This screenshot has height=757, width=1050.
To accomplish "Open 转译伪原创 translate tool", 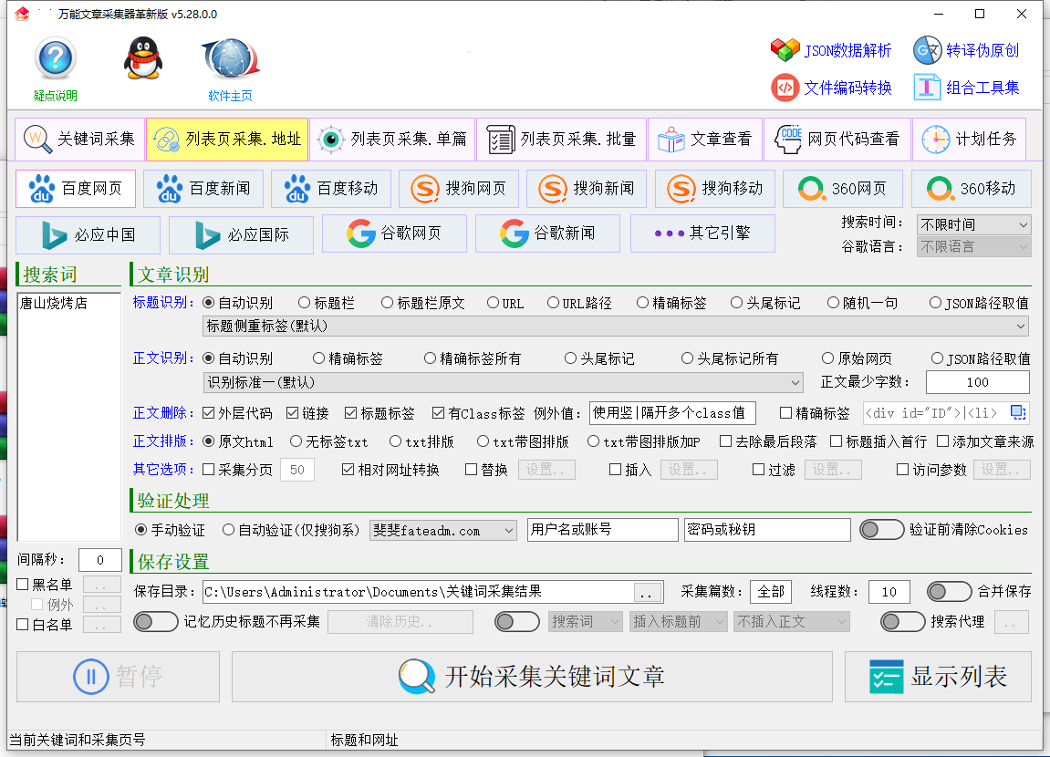I will (966, 50).
